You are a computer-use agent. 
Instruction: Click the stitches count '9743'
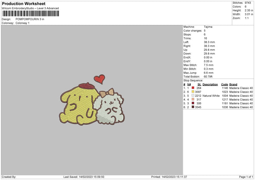pos(248,3)
